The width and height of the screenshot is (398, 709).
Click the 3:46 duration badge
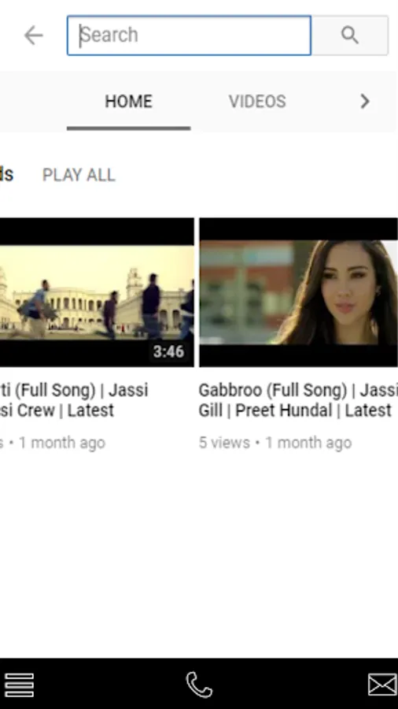coord(168,351)
